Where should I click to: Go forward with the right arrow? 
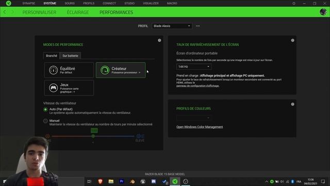click(x=12, y=12)
